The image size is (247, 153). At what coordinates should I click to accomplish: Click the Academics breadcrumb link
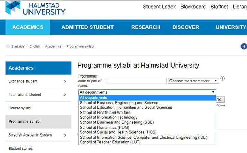pos(53,46)
